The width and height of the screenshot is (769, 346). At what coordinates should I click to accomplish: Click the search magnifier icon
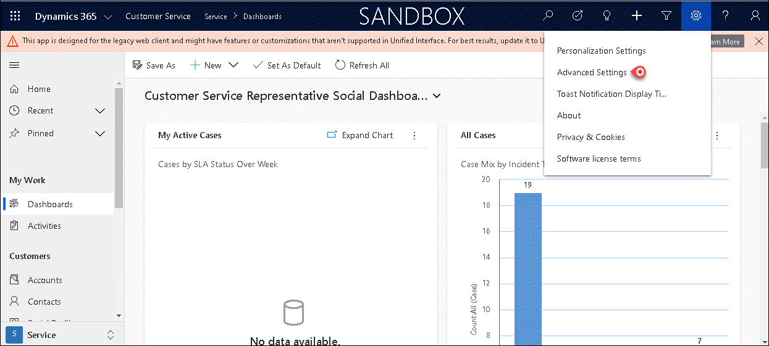[x=548, y=16]
